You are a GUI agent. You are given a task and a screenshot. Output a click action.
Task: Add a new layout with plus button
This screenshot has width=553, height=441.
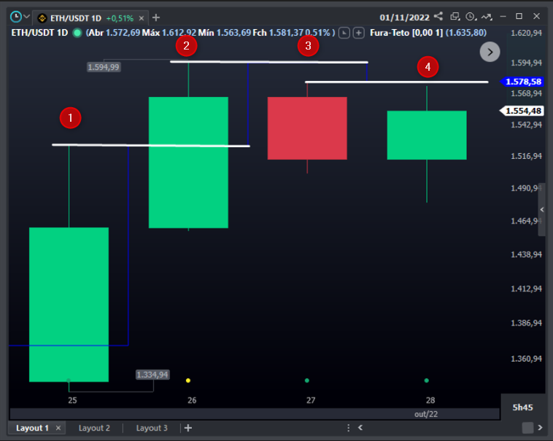pyautogui.click(x=187, y=428)
